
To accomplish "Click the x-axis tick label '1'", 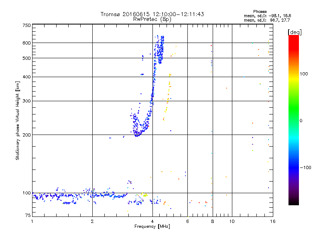I will point(32,221).
